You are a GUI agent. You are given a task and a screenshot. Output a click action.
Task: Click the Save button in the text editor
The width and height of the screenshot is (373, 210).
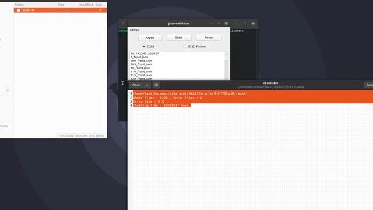click(x=368, y=85)
